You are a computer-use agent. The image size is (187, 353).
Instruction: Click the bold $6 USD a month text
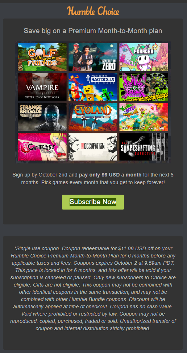110,175
